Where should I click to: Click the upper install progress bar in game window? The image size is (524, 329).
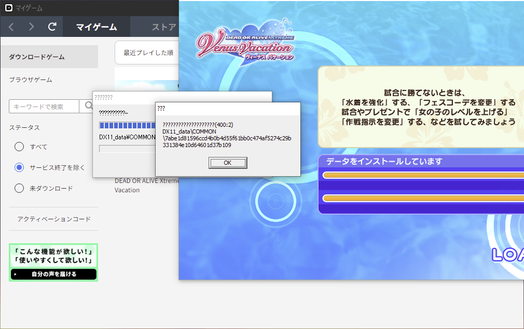click(x=423, y=175)
